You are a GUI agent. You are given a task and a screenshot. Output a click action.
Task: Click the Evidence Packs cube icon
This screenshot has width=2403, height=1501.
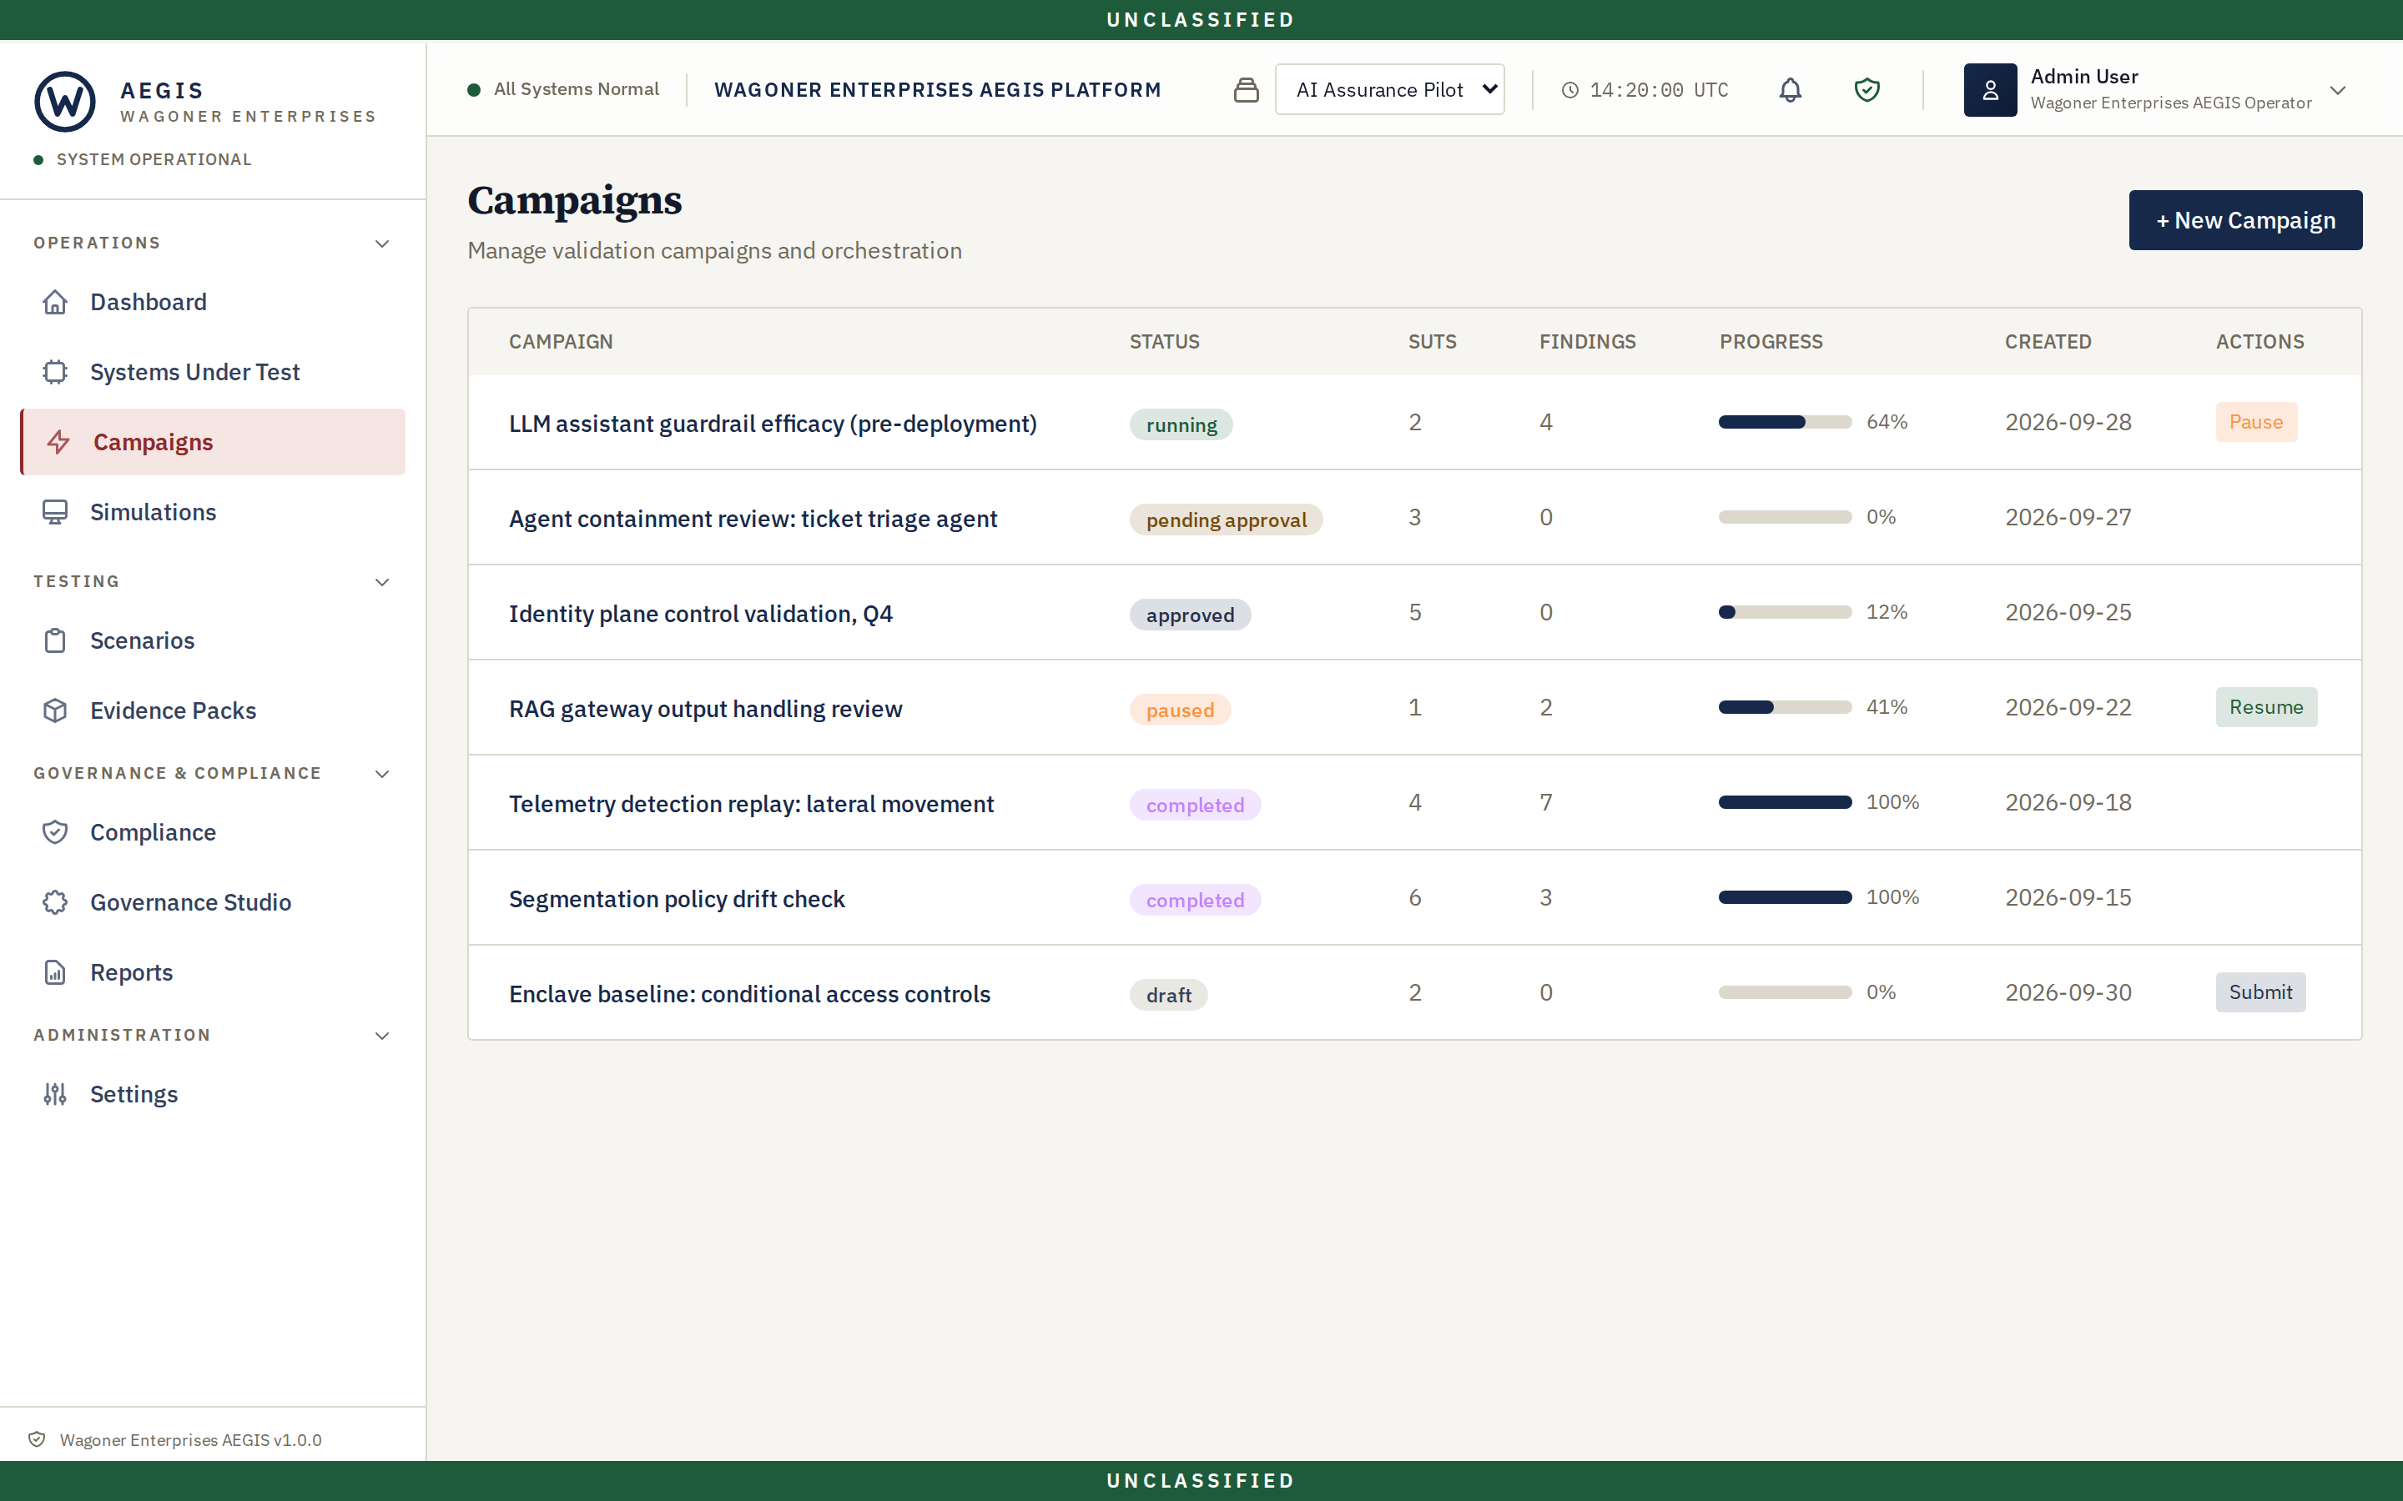click(56, 710)
